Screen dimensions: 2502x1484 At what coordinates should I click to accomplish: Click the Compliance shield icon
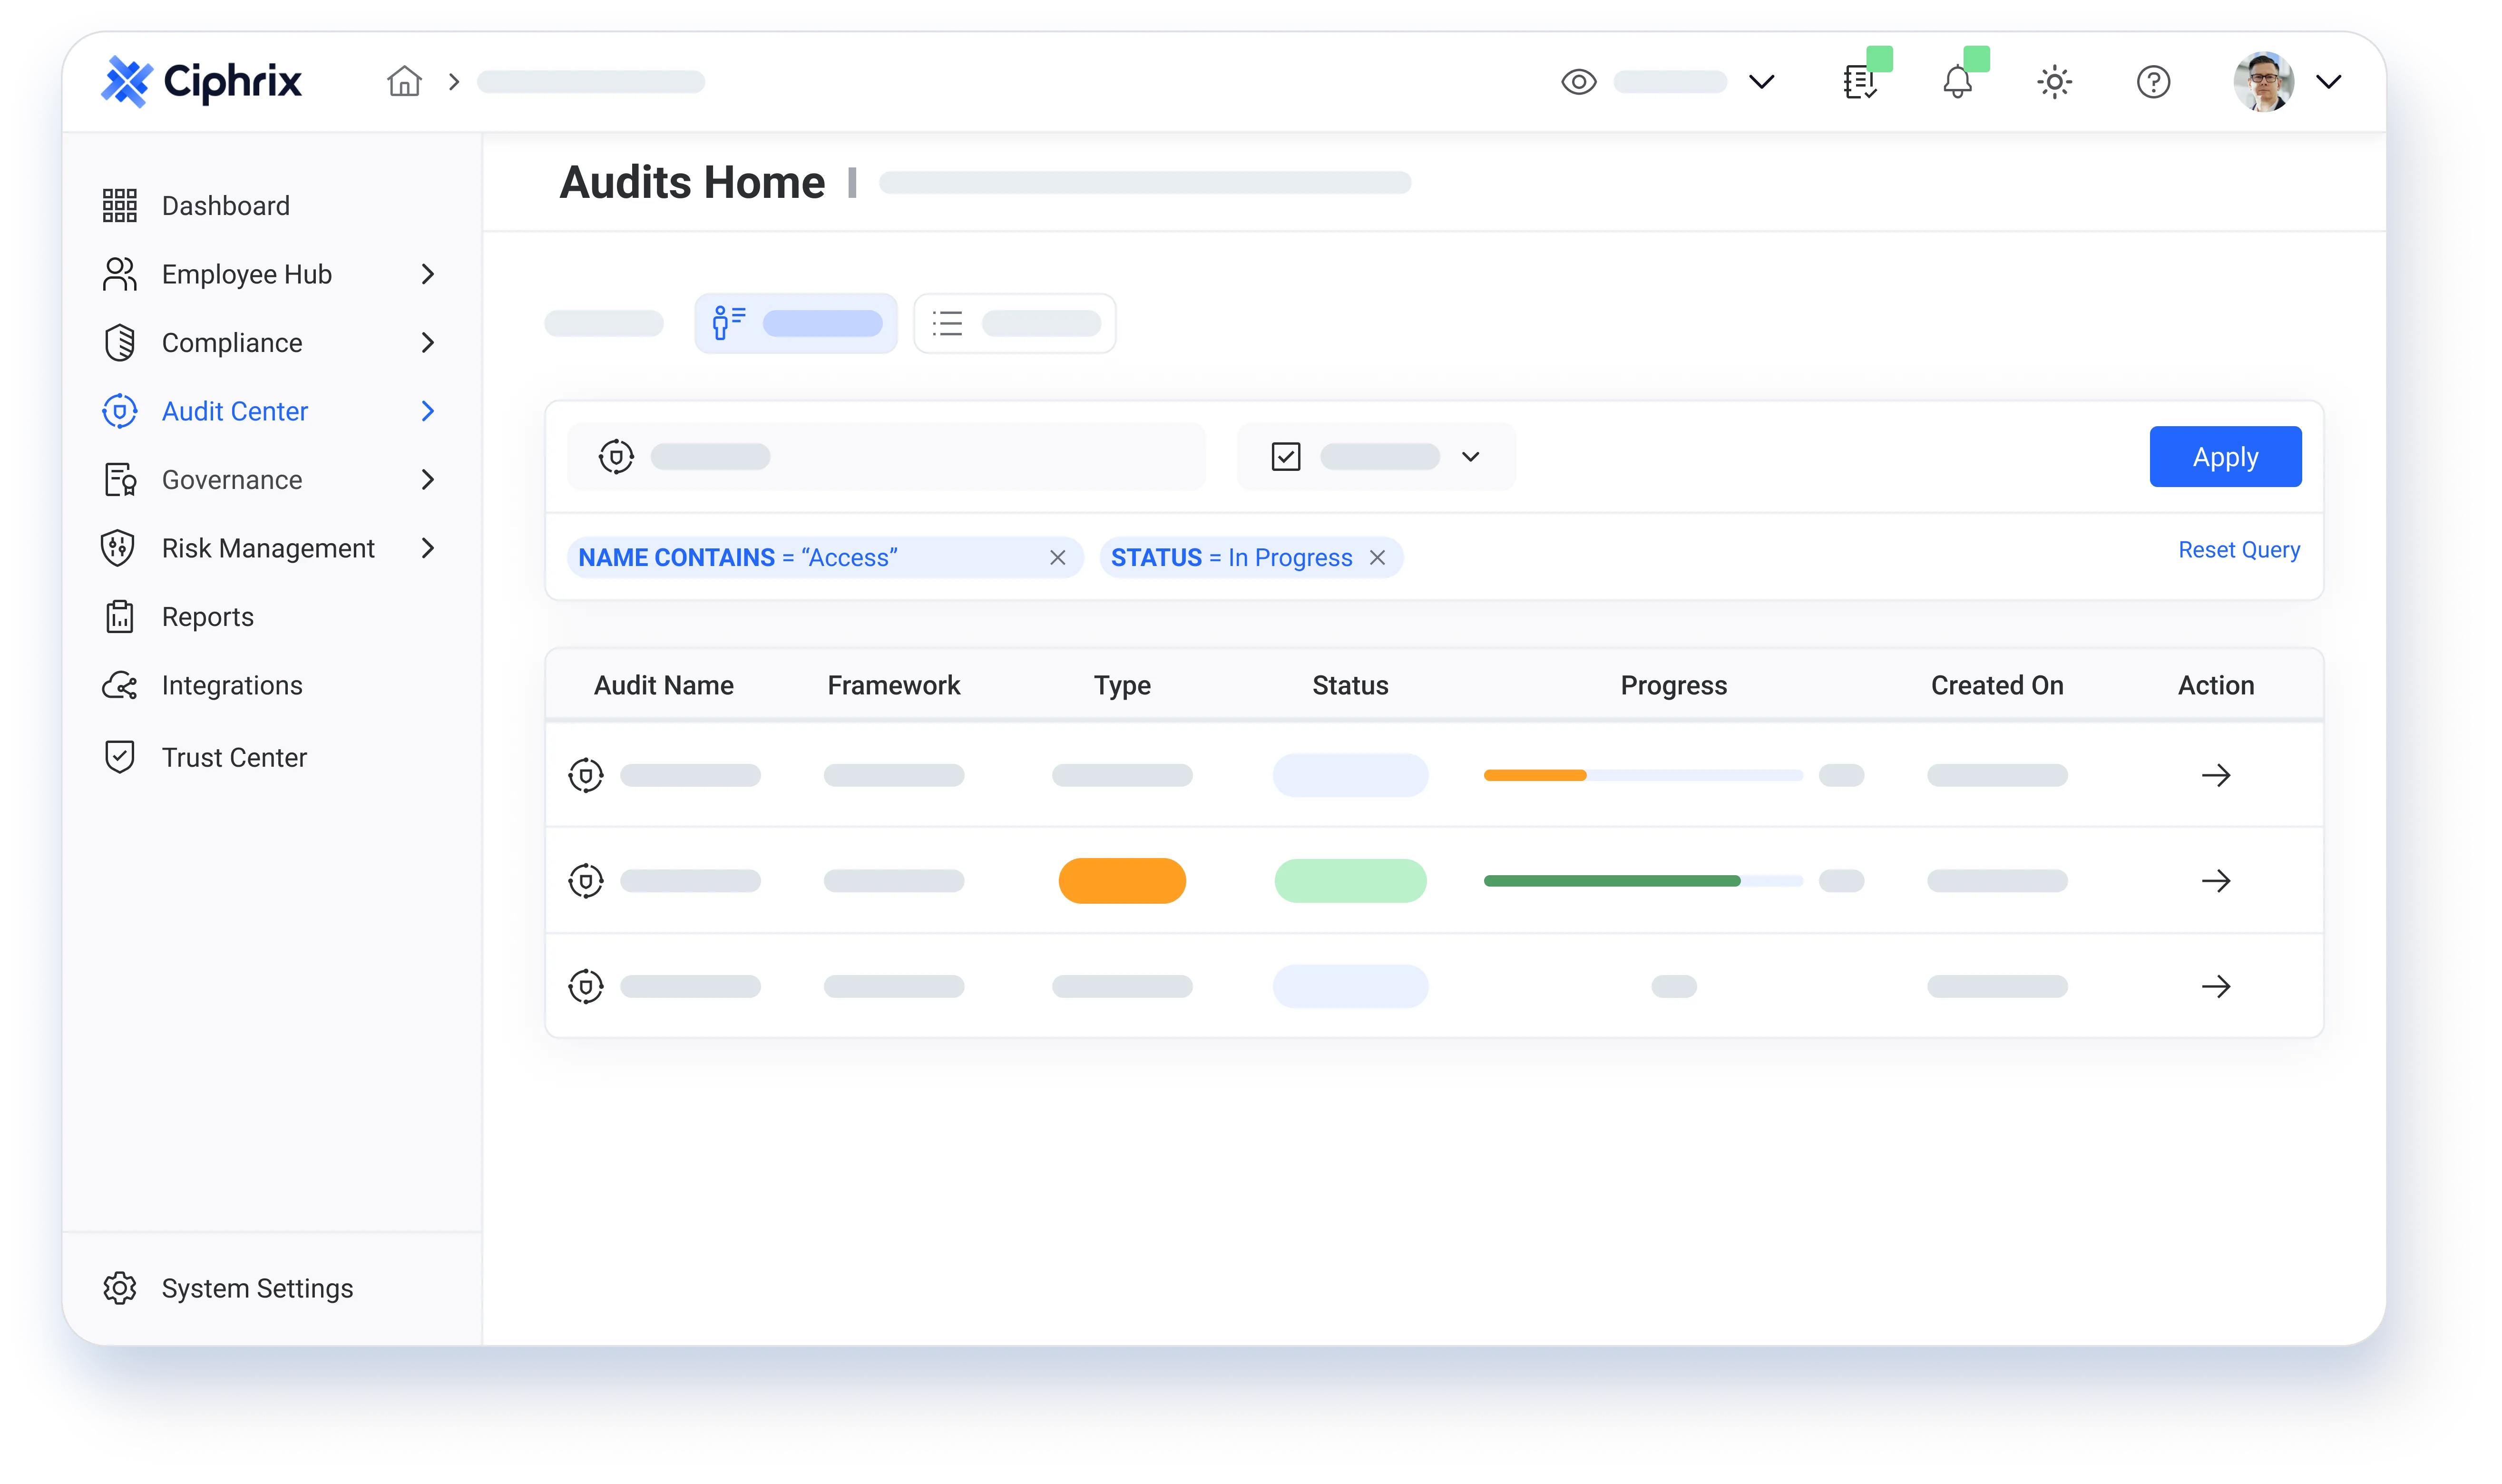click(119, 343)
